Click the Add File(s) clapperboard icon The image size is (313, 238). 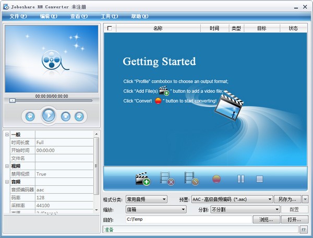click(142, 179)
